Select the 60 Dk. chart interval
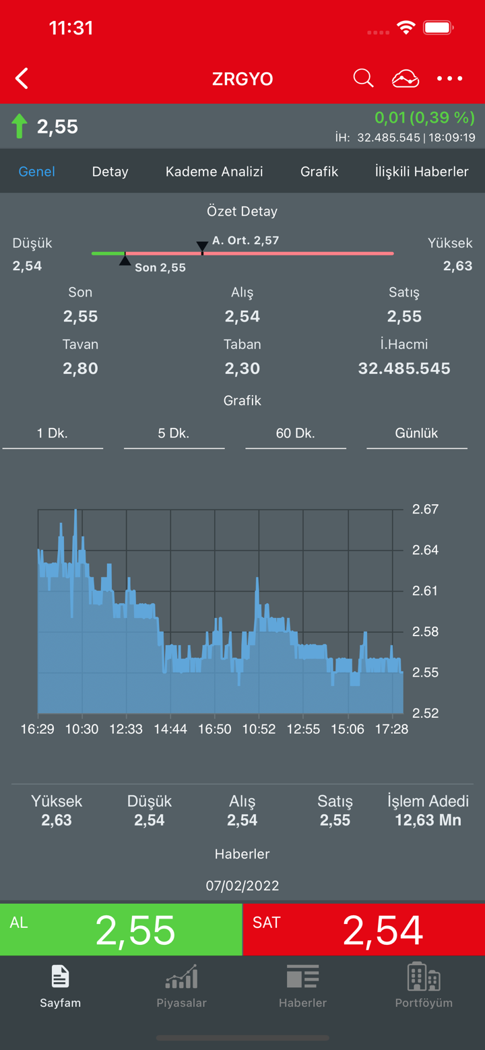 click(x=296, y=433)
